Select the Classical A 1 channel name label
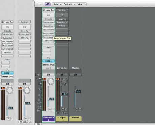155x125 pixels. click(x=49, y=119)
